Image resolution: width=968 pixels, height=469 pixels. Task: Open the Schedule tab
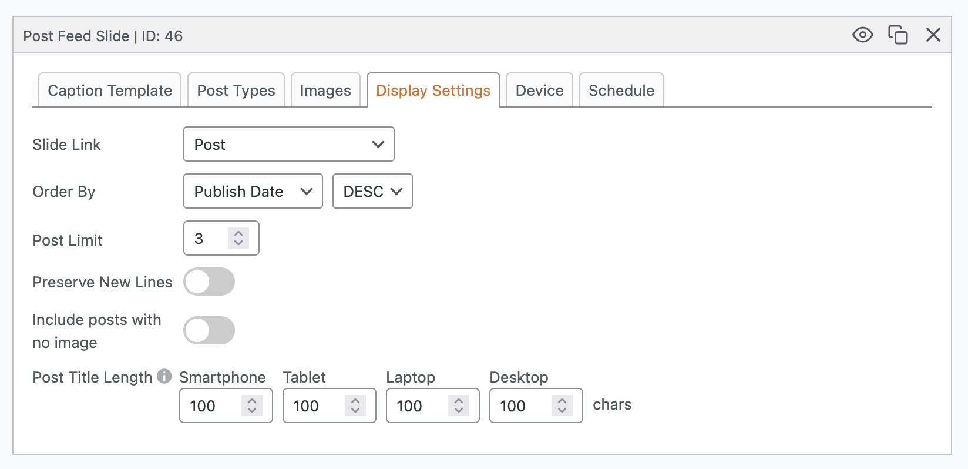(621, 91)
